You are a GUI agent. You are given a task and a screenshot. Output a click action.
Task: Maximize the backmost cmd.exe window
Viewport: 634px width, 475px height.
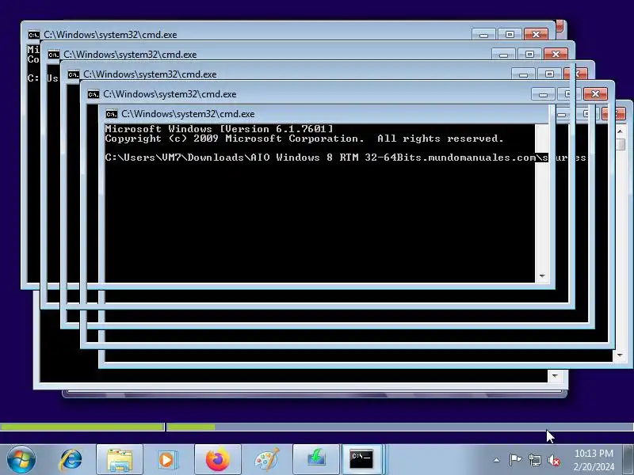tap(510, 34)
